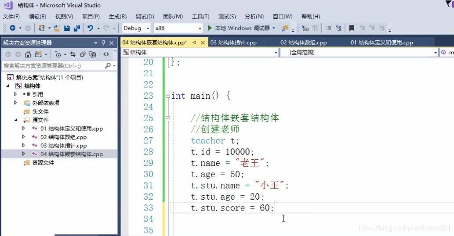Uncomment the selected lines icon

click(338, 28)
